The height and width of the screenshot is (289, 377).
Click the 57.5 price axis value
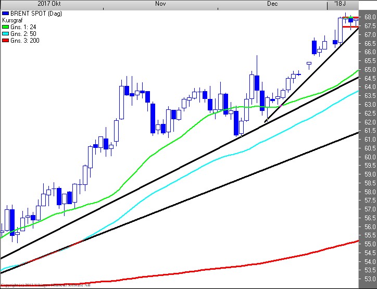pyautogui.click(x=370, y=200)
